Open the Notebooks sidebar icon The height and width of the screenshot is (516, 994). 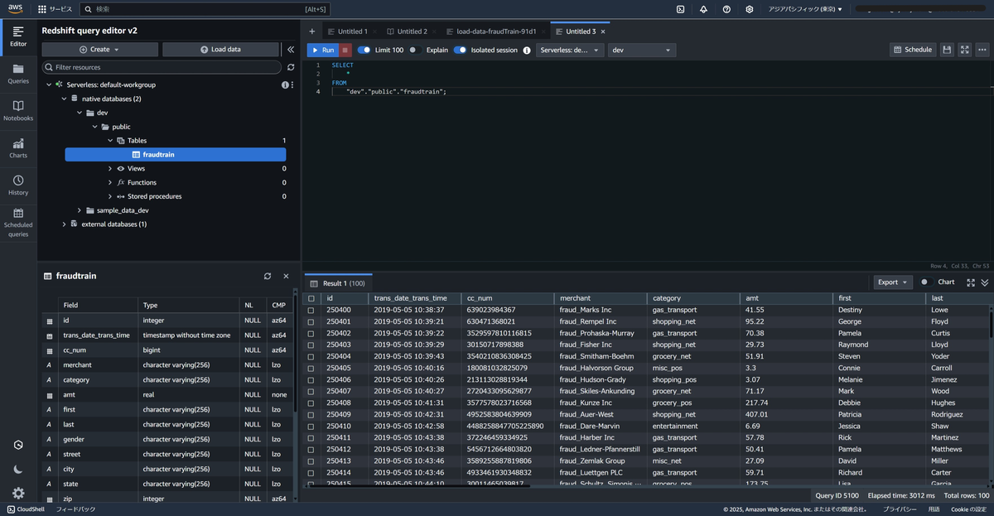pos(18,111)
